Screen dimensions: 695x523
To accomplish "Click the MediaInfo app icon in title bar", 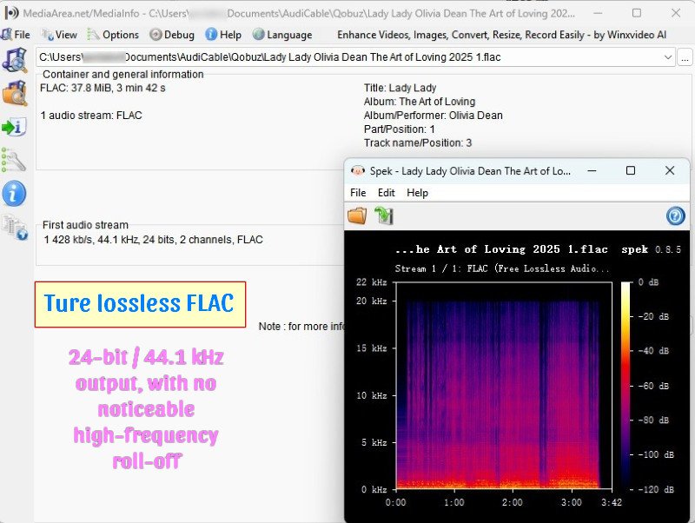I will click(x=11, y=13).
